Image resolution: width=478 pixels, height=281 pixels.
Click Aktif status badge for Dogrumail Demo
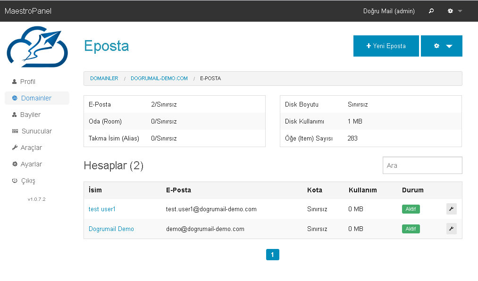pos(411,229)
